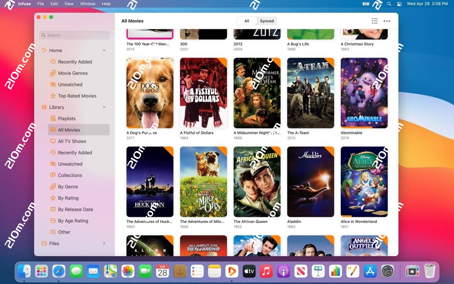Click inside the sidebar Search field

point(74,35)
